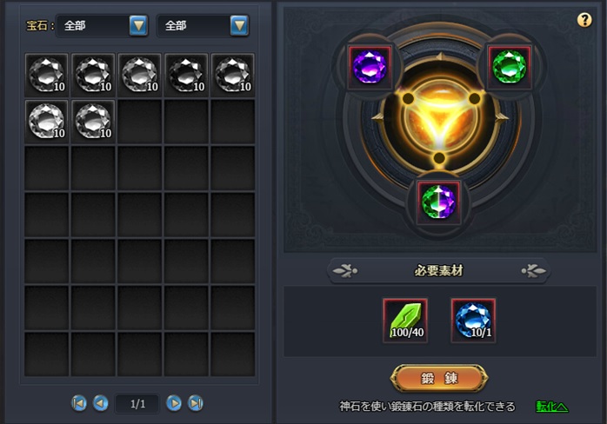Select the purple gem in forge slot
The width and height of the screenshot is (607, 424).
[370, 67]
